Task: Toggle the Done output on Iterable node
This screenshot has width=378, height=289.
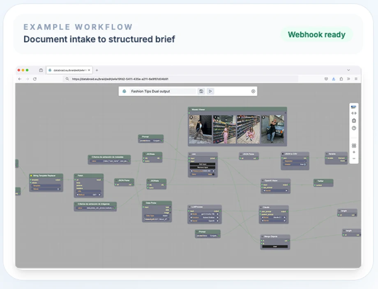Action: tap(346, 161)
